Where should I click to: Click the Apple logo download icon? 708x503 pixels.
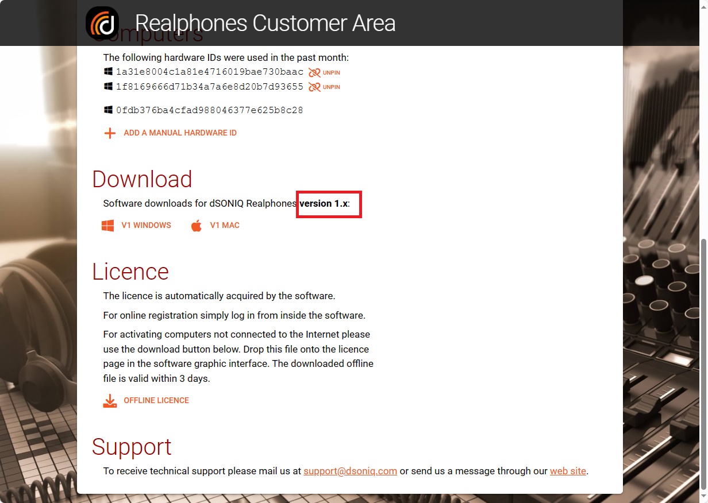coord(197,226)
